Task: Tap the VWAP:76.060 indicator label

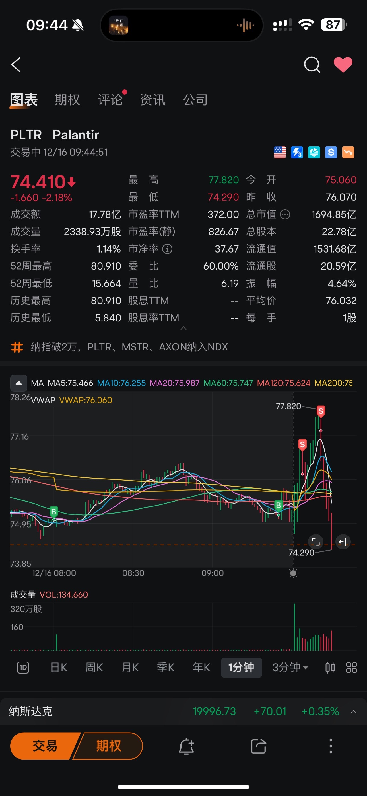Action: [x=86, y=400]
